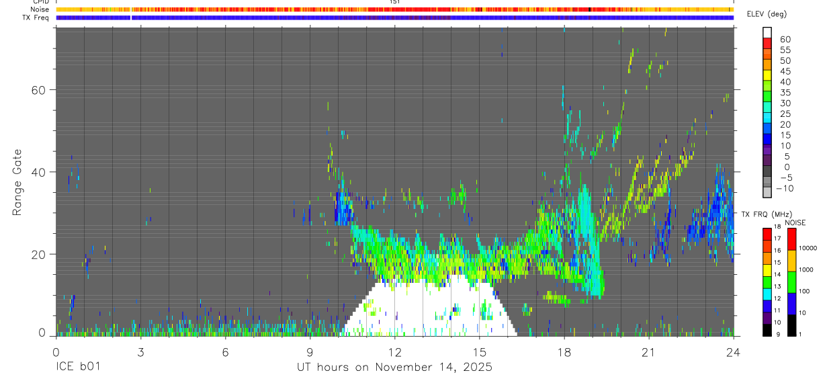
Task: Click x-axis tick label '21'
Action: click(648, 352)
